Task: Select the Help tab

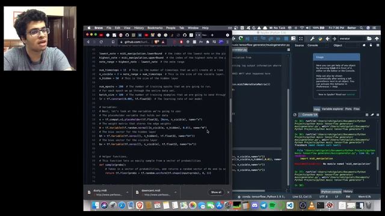Action: point(317,109)
